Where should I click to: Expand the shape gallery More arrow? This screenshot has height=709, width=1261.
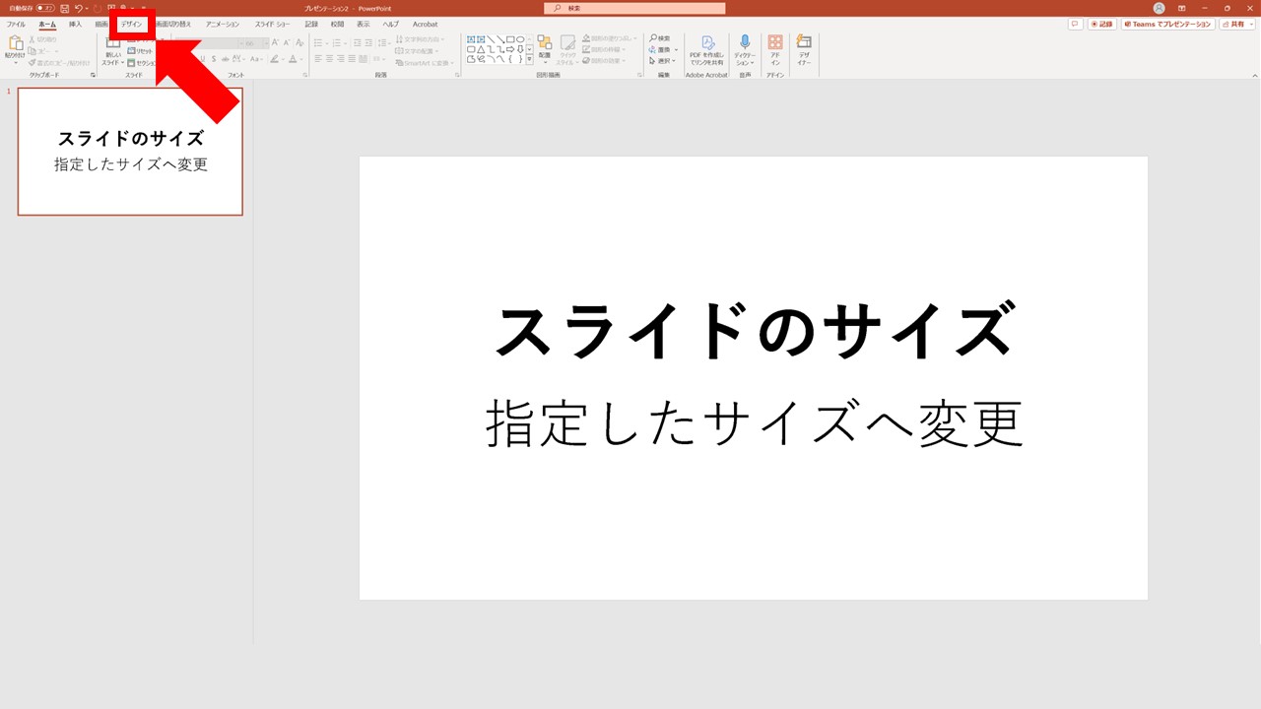pos(530,59)
